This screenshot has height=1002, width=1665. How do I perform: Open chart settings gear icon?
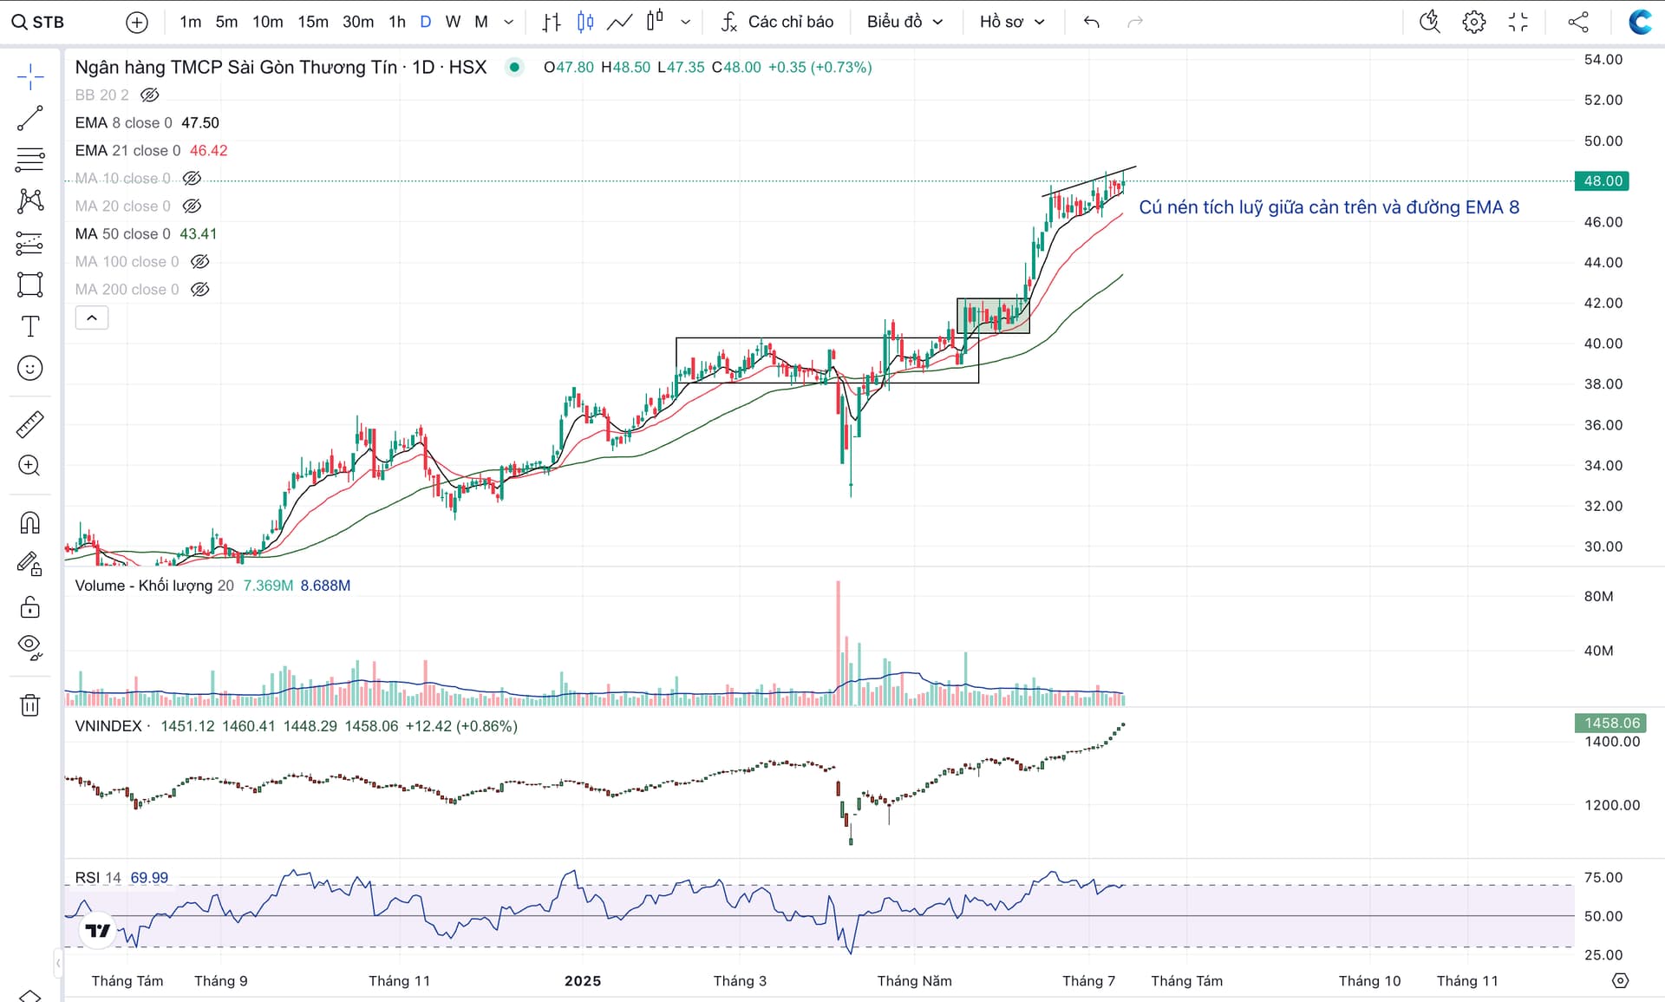[1473, 22]
